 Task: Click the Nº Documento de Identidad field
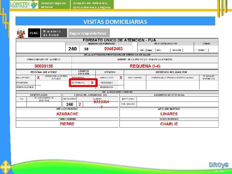pos(44,104)
